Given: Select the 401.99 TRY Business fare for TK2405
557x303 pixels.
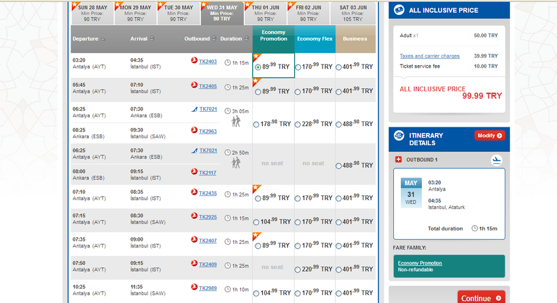Looking at the screenshot, I should [338, 91].
